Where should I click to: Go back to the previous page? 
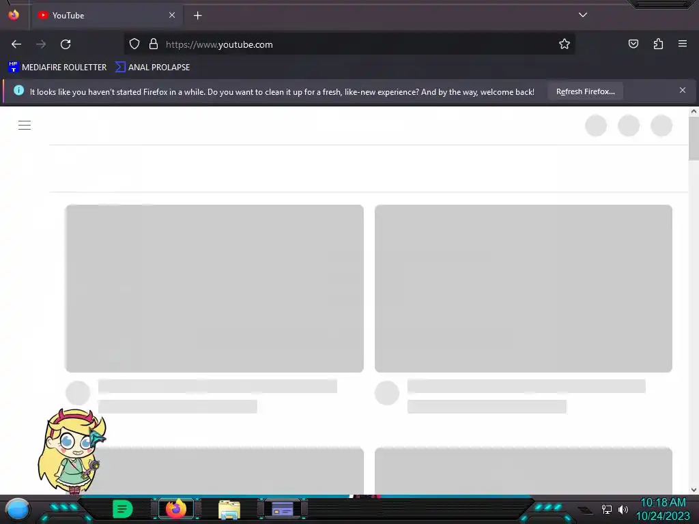click(16, 44)
